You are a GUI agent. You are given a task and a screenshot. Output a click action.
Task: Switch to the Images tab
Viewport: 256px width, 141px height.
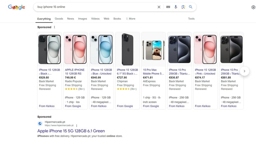click(x=82, y=19)
